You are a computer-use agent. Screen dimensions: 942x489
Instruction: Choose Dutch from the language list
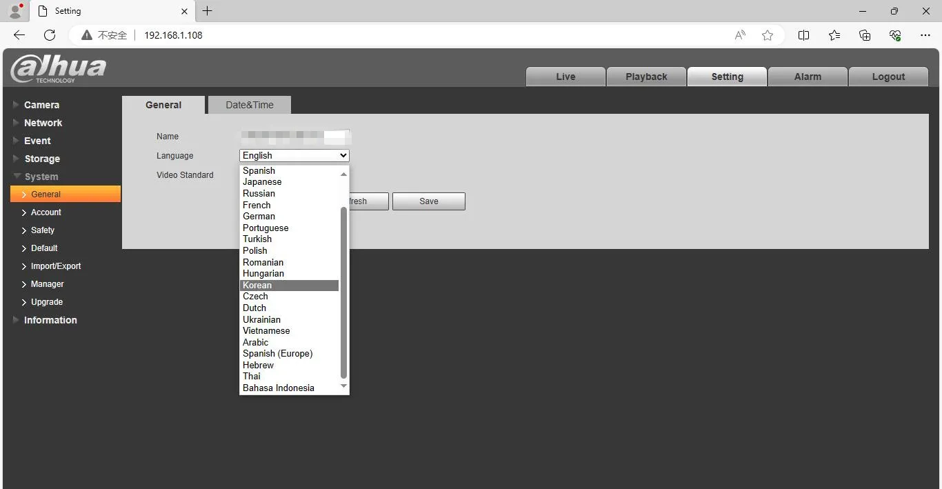[x=290, y=308]
